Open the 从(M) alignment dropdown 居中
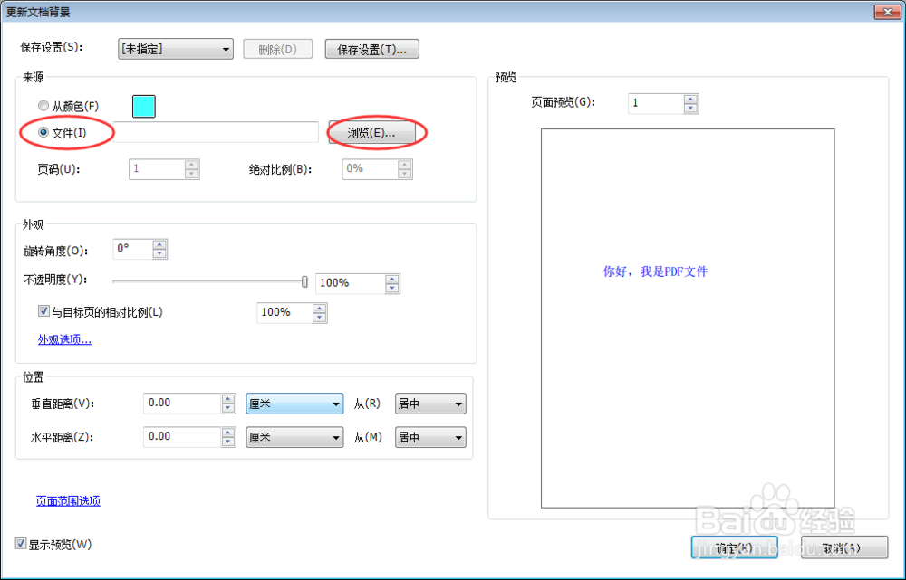The height and width of the screenshot is (580, 906). pyautogui.click(x=430, y=437)
